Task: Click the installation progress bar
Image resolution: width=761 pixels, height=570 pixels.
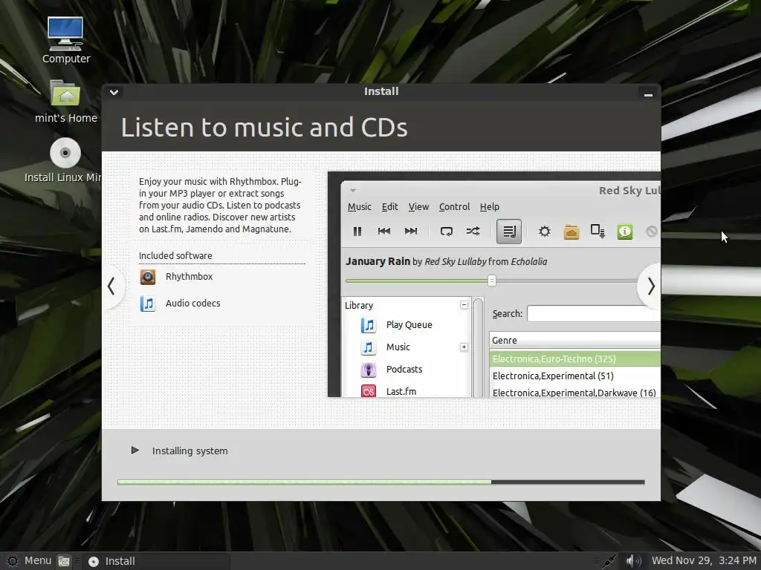Action: 381,482
